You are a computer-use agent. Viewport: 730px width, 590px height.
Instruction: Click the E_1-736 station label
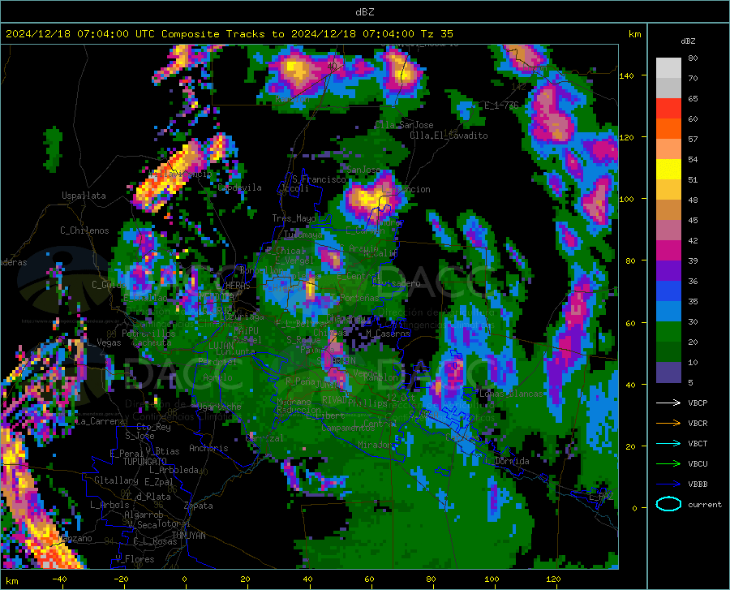coord(501,106)
